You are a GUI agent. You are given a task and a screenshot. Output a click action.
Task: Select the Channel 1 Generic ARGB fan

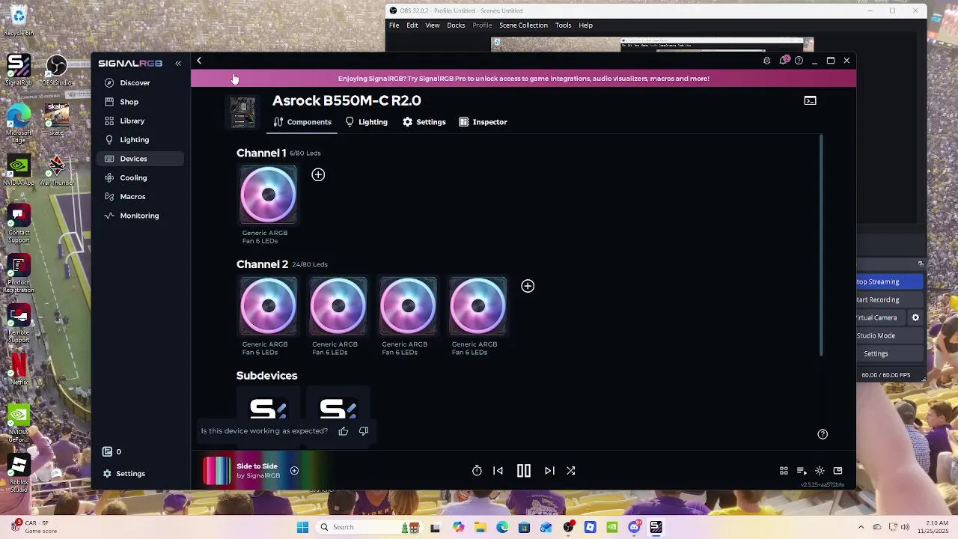tap(268, 195)
